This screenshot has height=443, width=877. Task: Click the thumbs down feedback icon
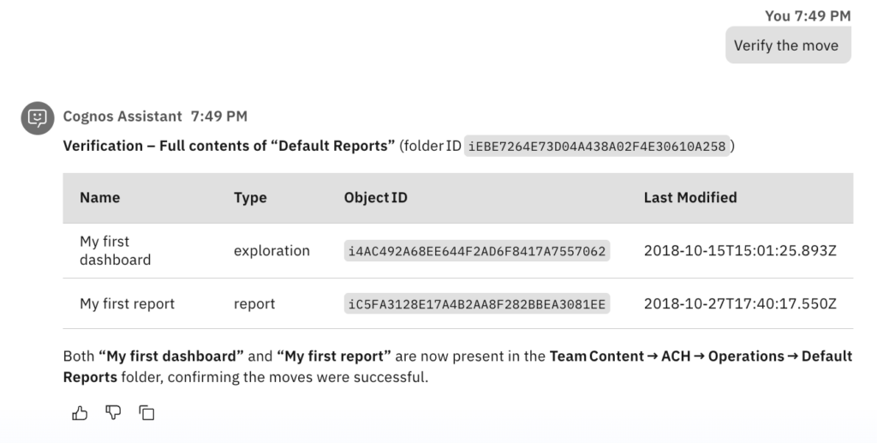coord(113,413)
